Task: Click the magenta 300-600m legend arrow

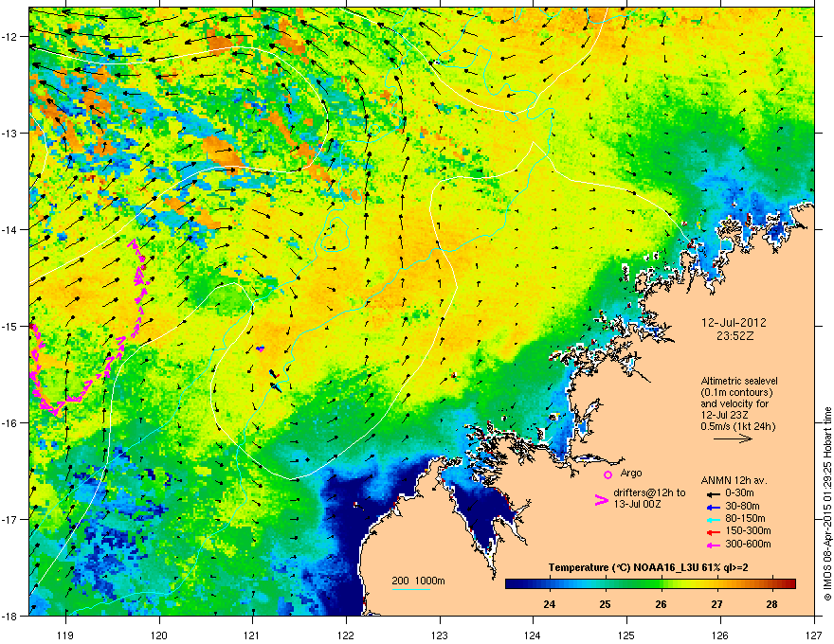Action: 713,545
